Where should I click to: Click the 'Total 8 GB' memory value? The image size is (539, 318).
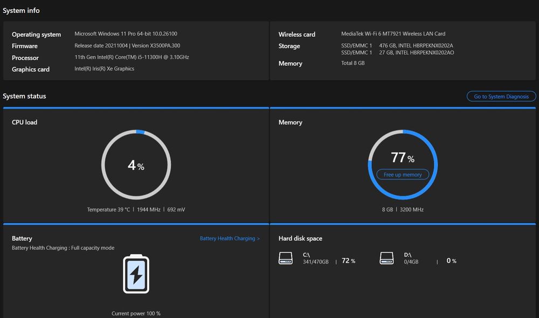(353, 63)
